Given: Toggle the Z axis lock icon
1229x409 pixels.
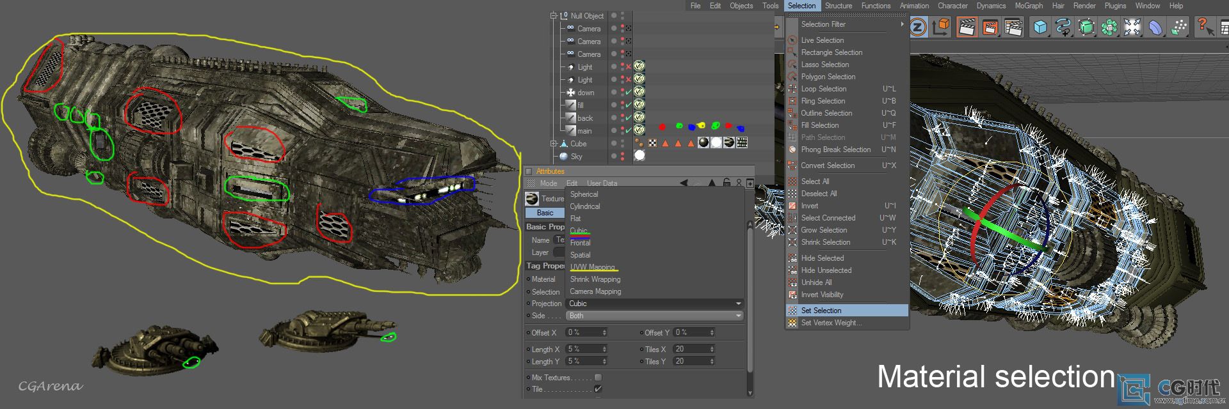Looking at the screenshot, I should tap(918, 27).
